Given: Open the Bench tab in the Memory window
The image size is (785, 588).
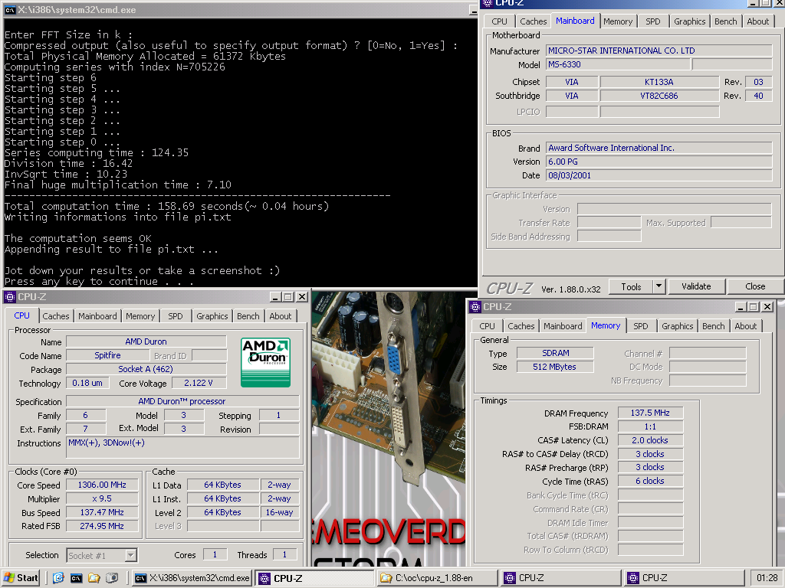Looking at the screenshot, I should tap(714, 326).
